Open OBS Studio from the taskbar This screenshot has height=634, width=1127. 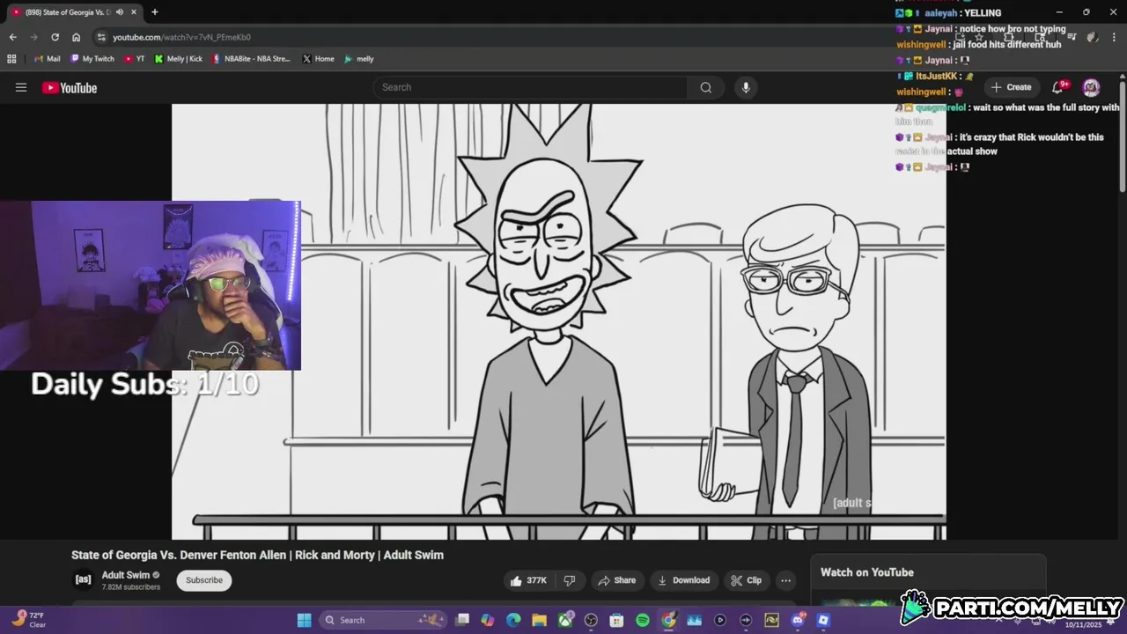pyautogui.click(x=591, y=620)
